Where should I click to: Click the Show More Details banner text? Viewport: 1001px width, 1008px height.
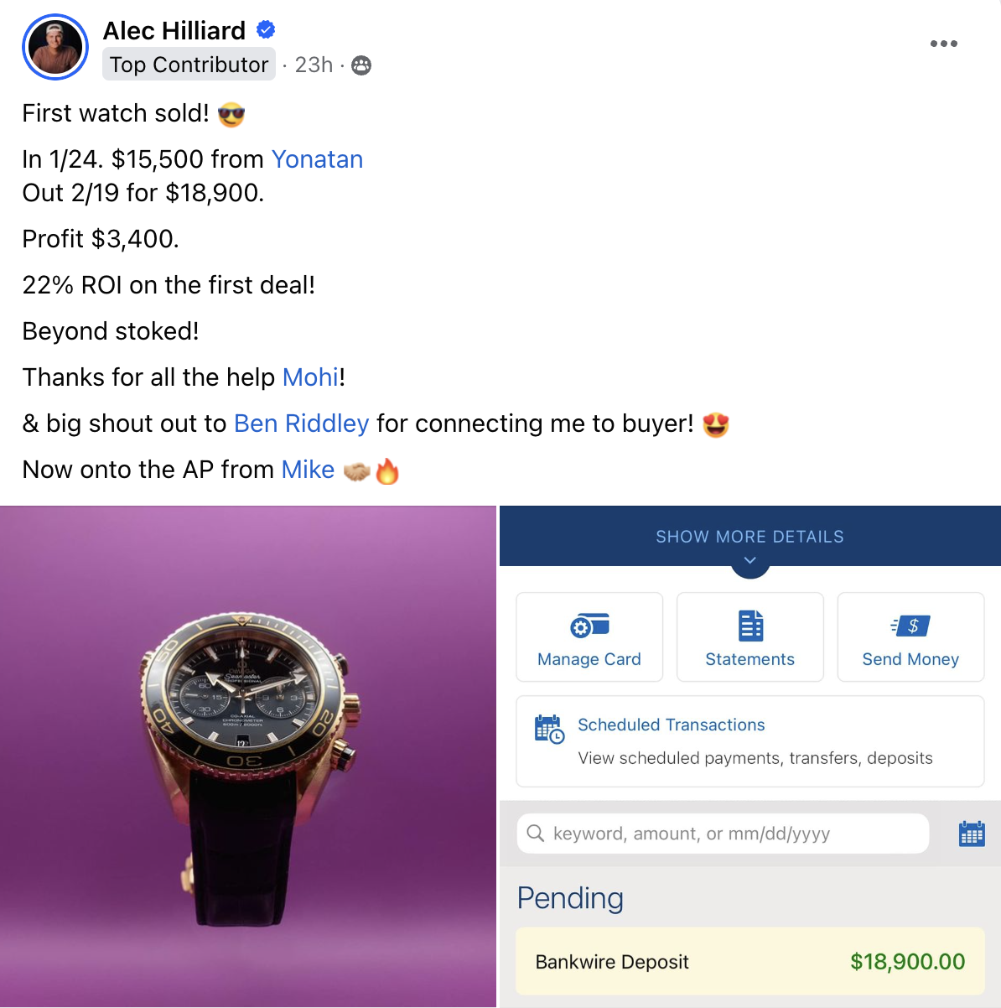750,537
